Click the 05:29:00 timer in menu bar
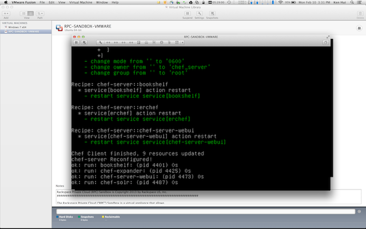Viewport: 366px width, 229px height. (216, 2)
